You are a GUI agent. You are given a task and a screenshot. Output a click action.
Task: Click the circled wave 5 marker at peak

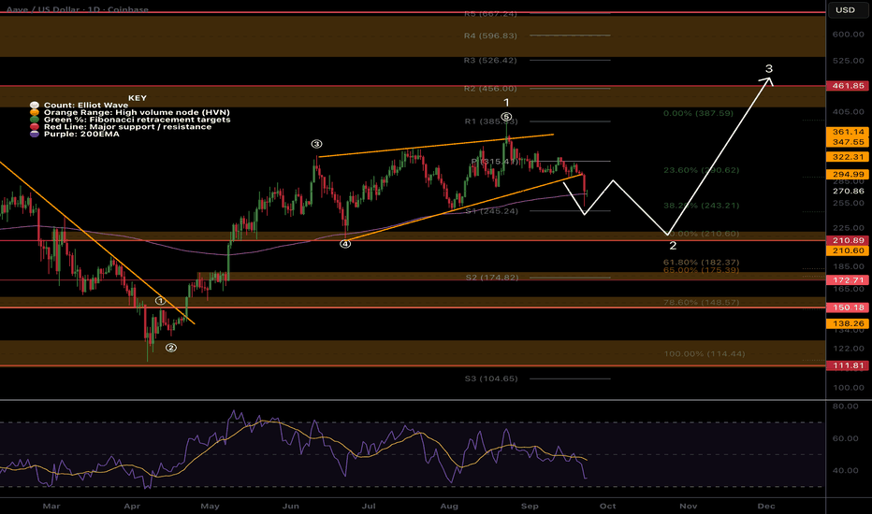(x=506, y=117)
